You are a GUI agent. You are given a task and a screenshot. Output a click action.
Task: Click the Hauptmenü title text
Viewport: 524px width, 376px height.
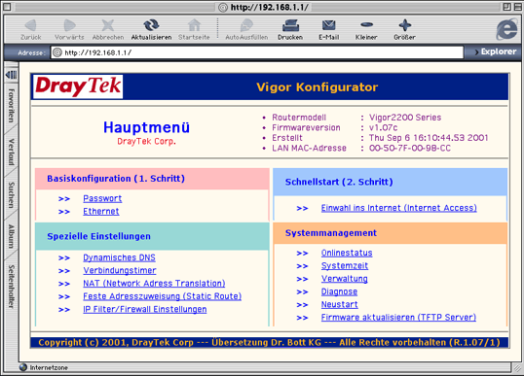146,127
